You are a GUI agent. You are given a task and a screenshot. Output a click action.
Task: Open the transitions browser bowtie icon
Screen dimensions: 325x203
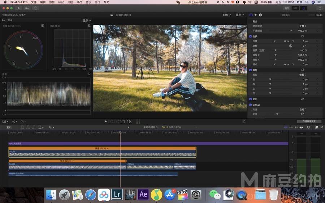click(x=322, y=127)
